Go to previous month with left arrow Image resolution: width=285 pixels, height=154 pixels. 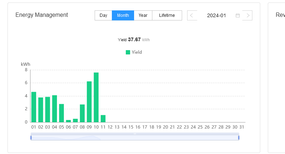coord(192,15)
